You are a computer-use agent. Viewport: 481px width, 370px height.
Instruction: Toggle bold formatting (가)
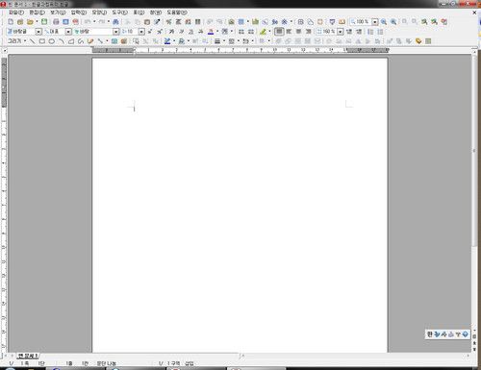171,32
